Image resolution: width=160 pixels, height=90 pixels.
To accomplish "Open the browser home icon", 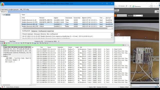I will coord(154,6).
